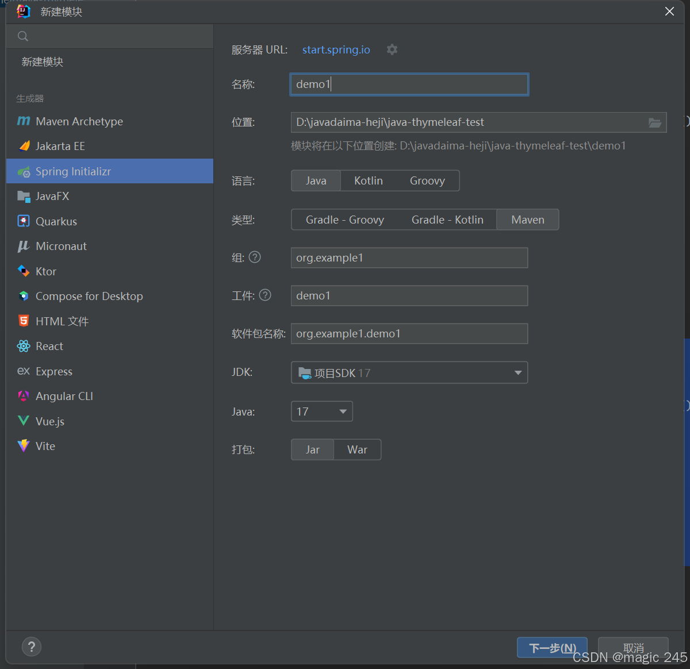Click the Quarkus generator icon
The image size is (690, 669).
click(x=24, y=221)
